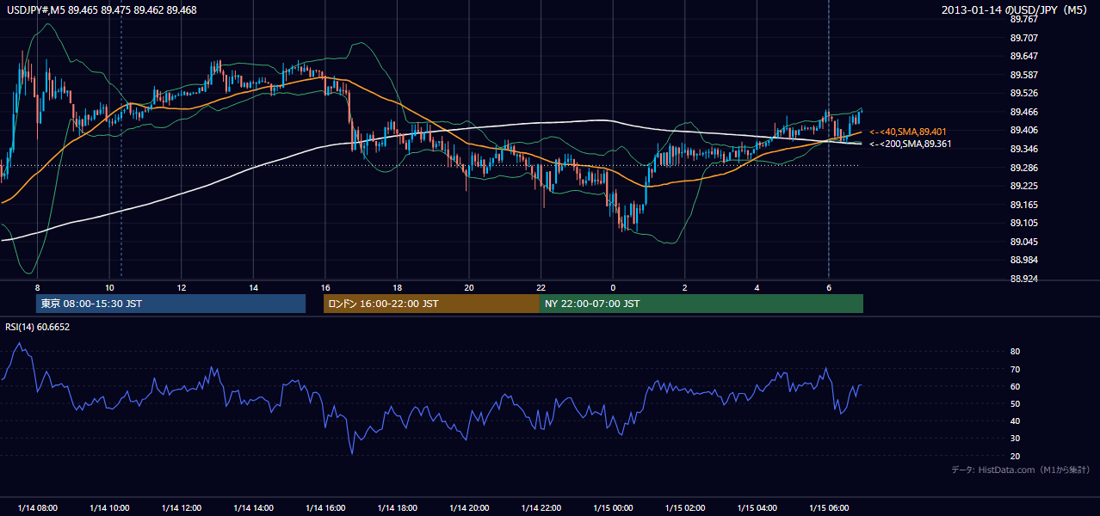Click the 89.286 price axis label
Image resolution: width=1100 pixels, height=516 pixels.
point(1023,168)
